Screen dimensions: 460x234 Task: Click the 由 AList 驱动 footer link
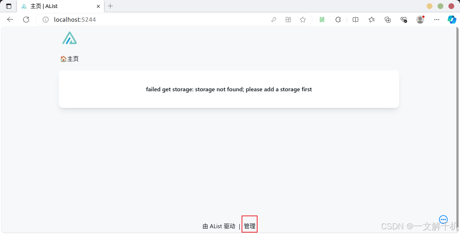pyautogui.click(x=219, y=226)
